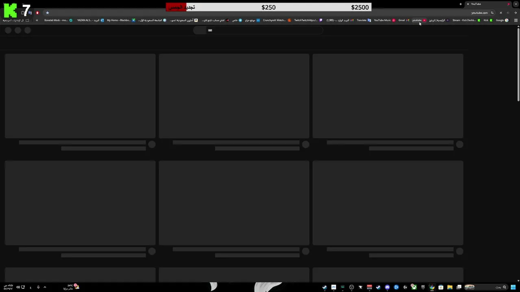Open the Gmail bookmark

tap(404, 20)
